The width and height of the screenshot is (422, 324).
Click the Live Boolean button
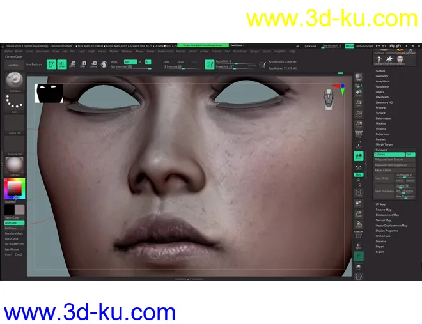pyautogui.click(x=34, y=65)
